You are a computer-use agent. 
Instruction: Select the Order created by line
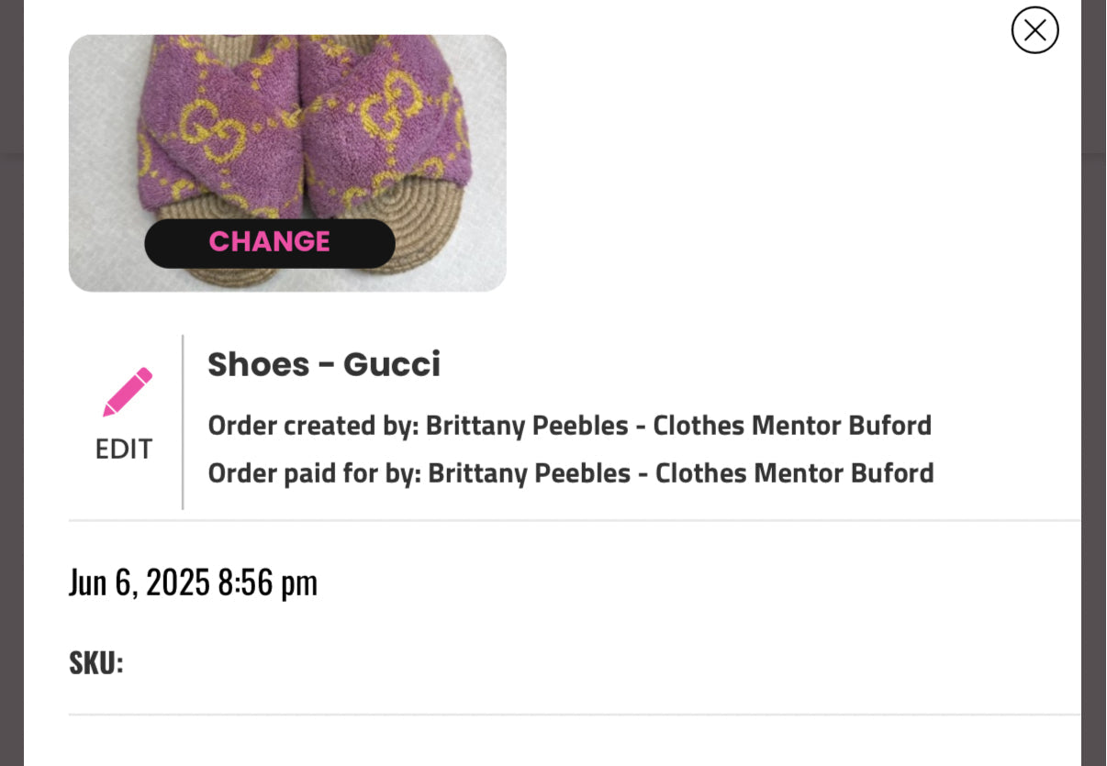[x=570, y=426]
